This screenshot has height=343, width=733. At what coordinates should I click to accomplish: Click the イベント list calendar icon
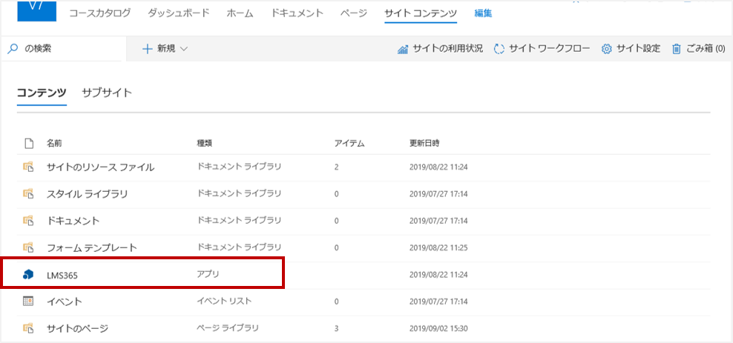pyautogui.click(x=28, y=302)
